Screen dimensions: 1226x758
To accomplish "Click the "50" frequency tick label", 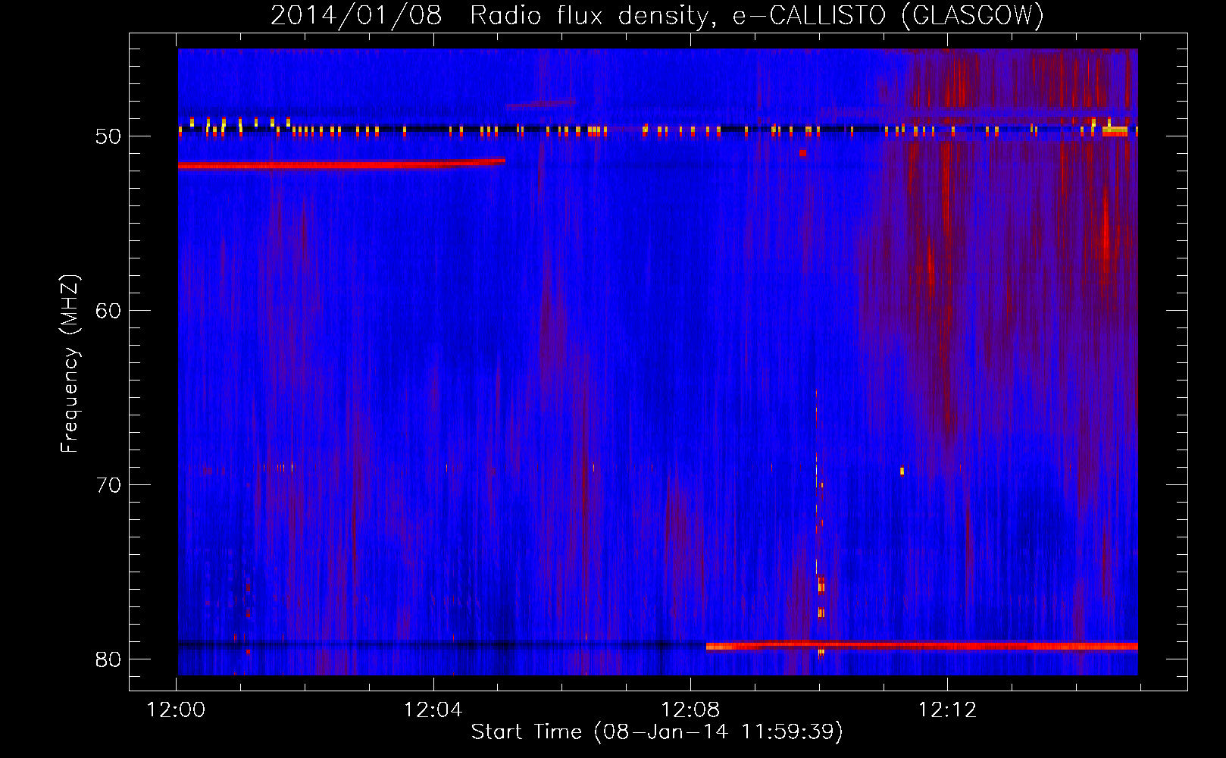I will (x=108, y=136).
